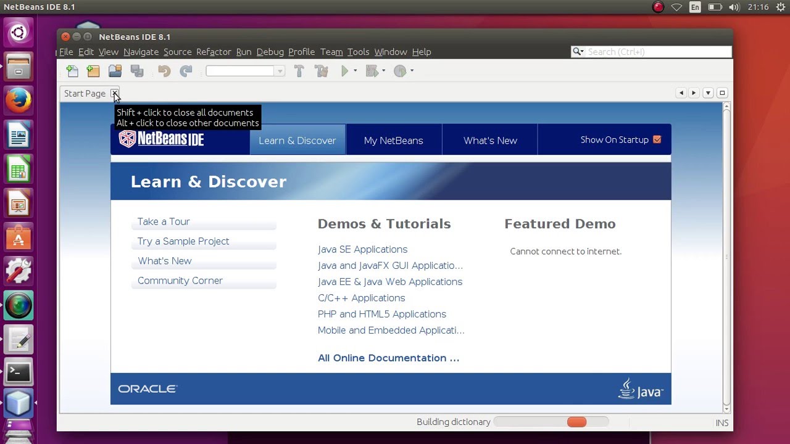Image resolution: width=790 pixels, height=444 pixels.
Task: Open the volume indicator in the top panel
Action: pos(734,7)
